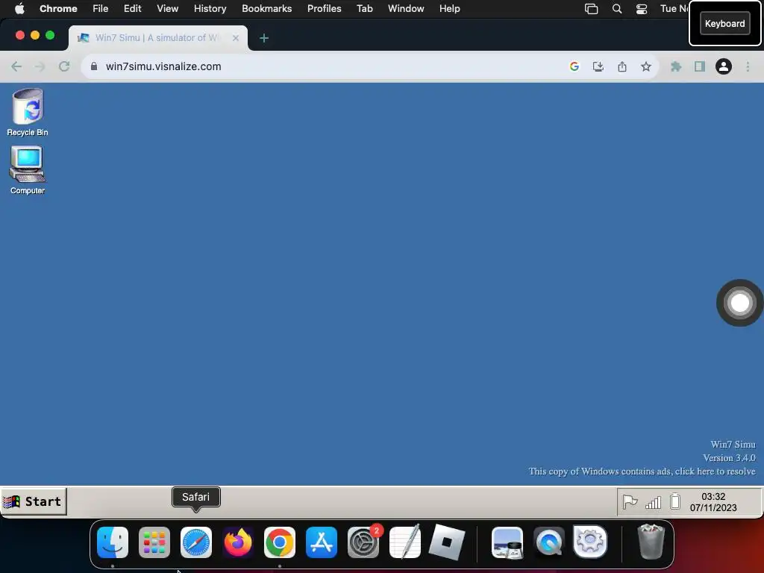
Task: Open the gear settings app in Dock
Action: point(590,542)
